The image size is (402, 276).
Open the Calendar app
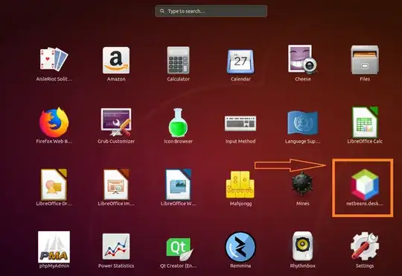[240, 61]
